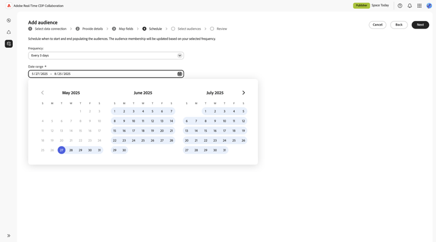The image size is (436, 242).
Task: Open the user profile avatar
Action: click(429, 6)
